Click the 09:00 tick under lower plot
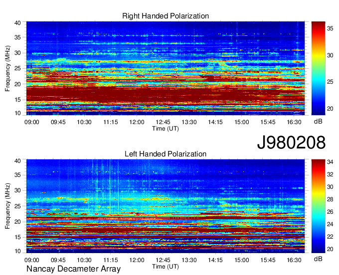This screenshot has width=339, height=275. point(32,260)
